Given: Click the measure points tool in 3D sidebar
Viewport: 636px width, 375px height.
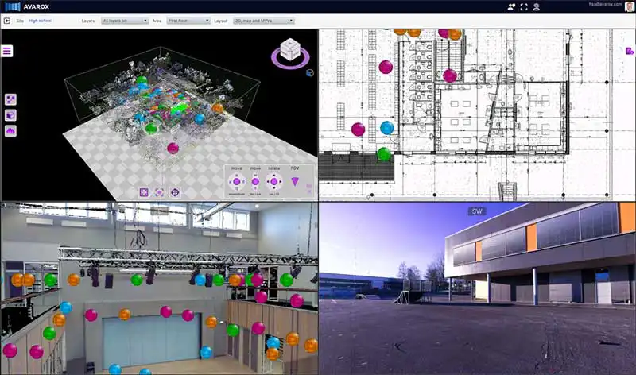Looking at the screenshot, I should [10, 99].
